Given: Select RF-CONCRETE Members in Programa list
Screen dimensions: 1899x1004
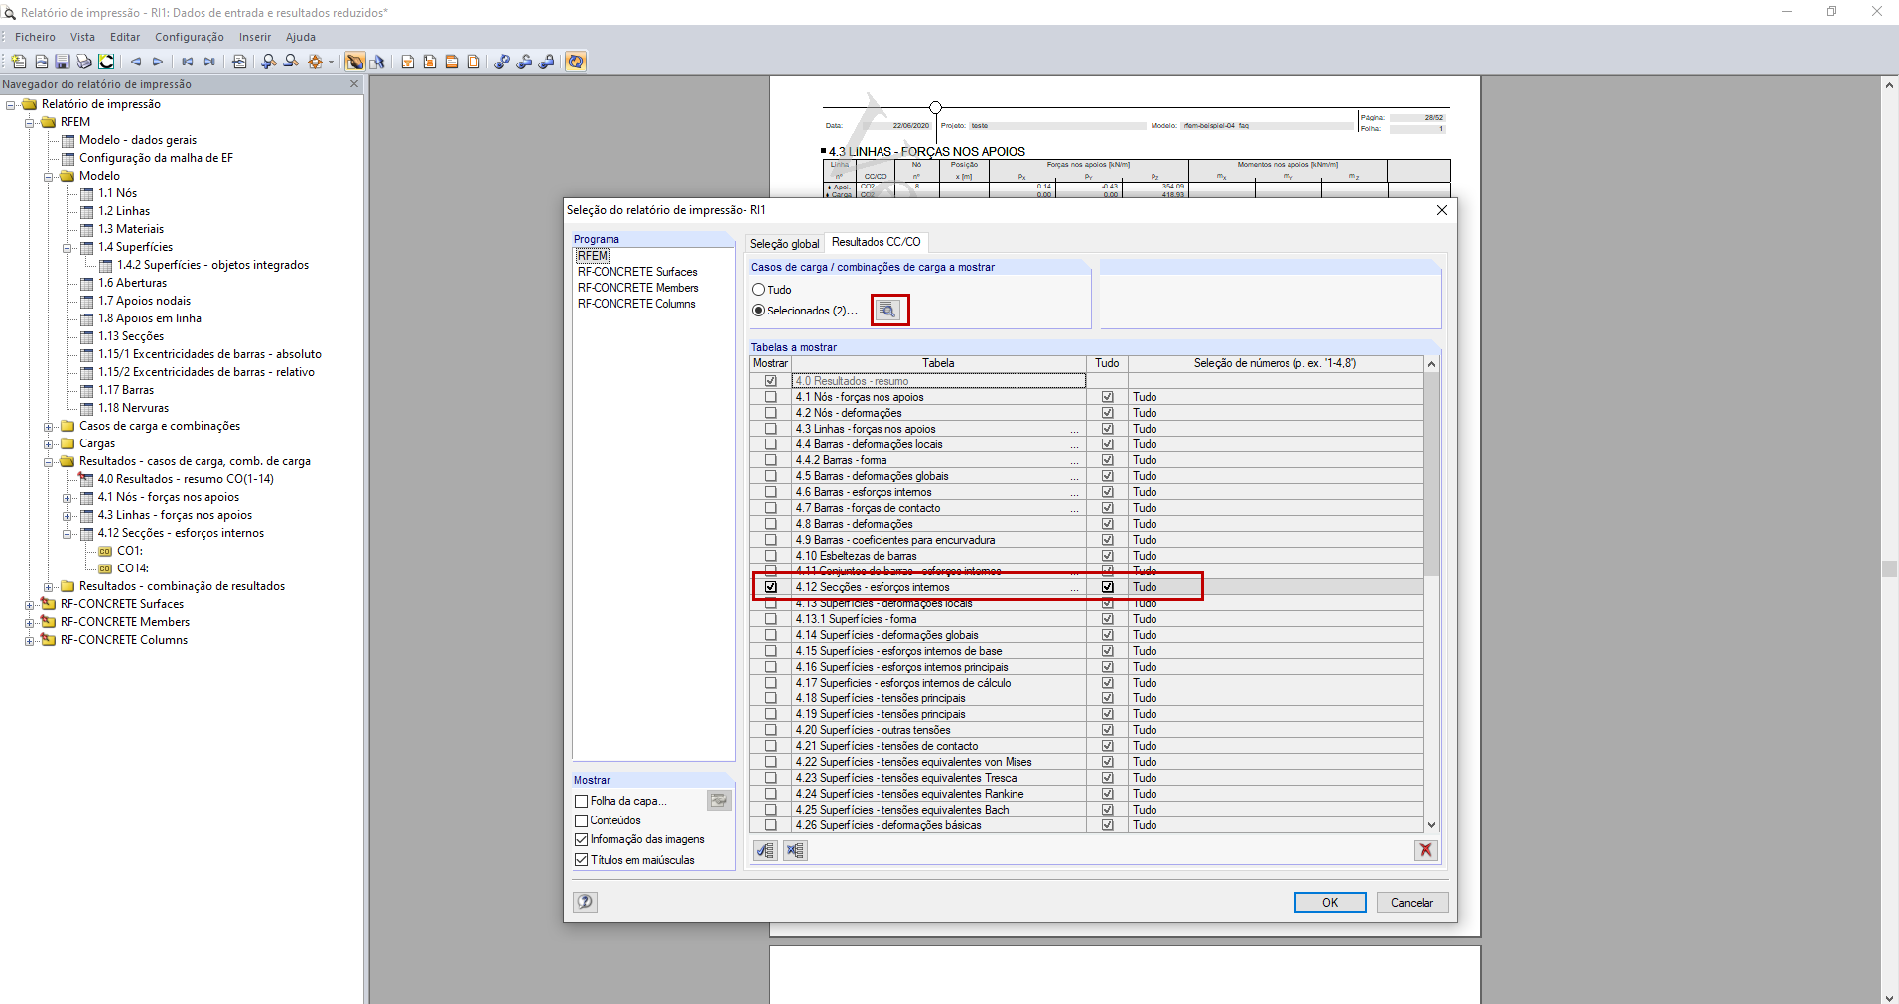Looking at the screenshot, I should coord(638,288).
